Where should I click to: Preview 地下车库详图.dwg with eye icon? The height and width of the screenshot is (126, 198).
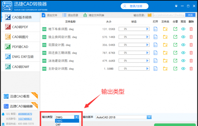click(x=183, y=29)
